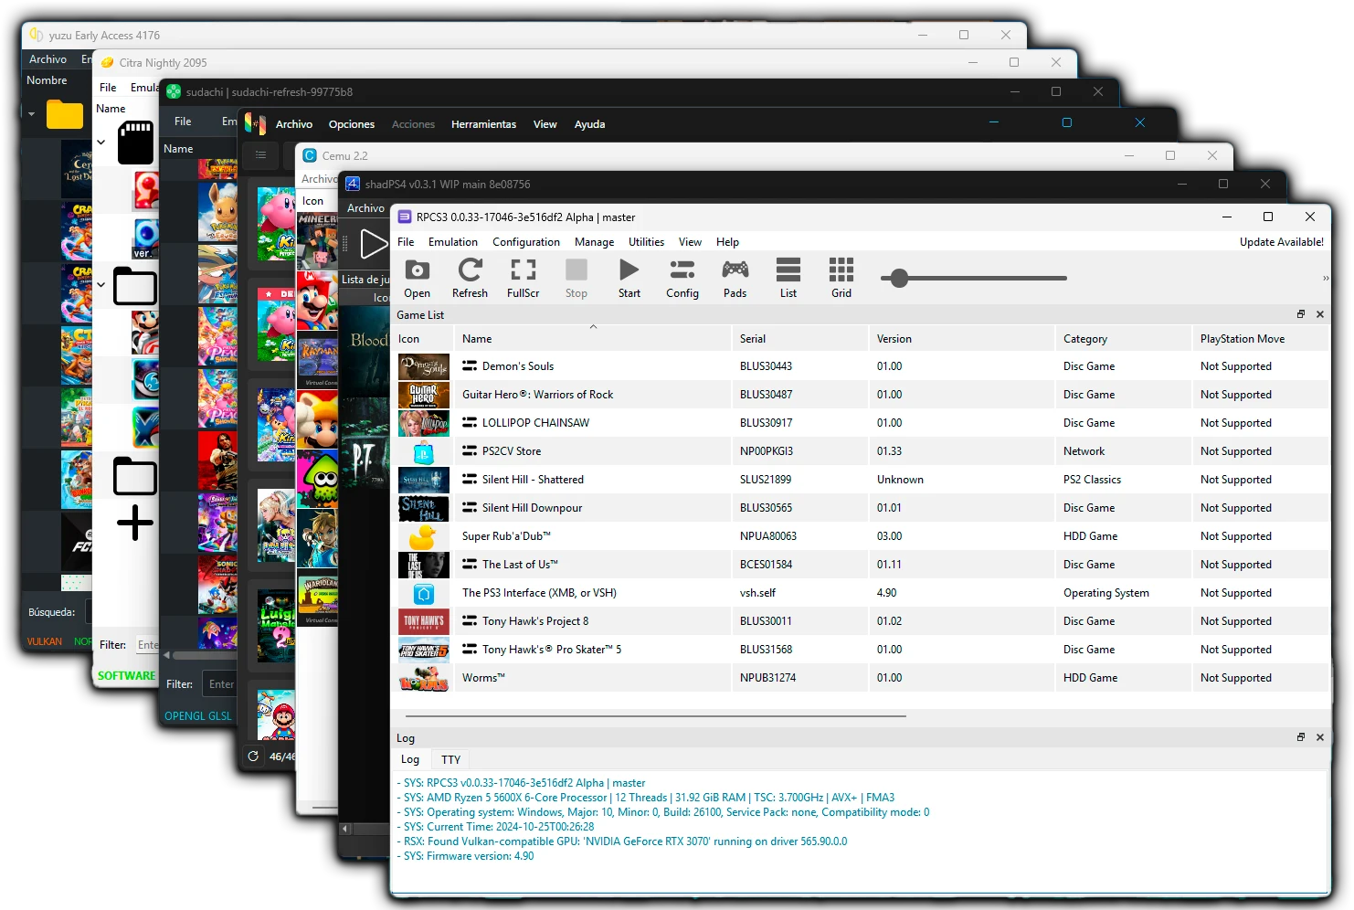Click config icon beside LOLLIPOP CHAINSAW

click(470, 423)
